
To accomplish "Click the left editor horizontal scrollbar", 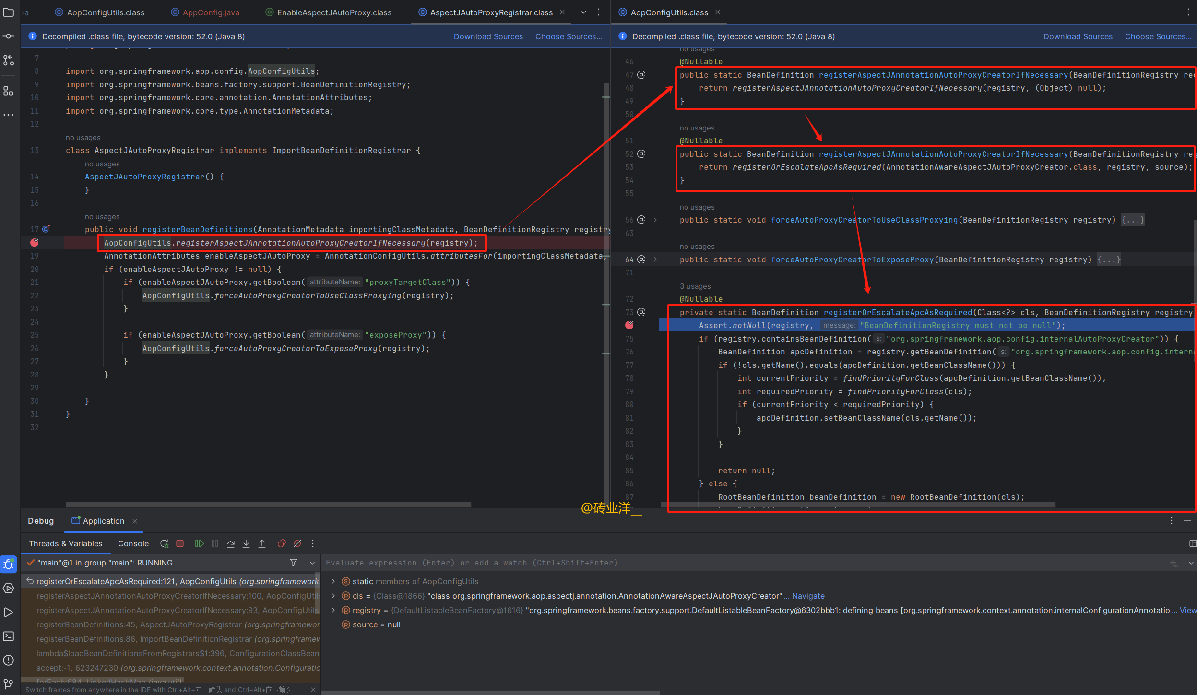I will click(x=268, y=505).
